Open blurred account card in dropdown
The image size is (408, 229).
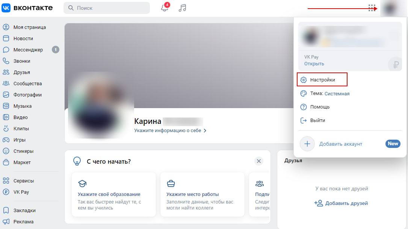click(350, 36)
